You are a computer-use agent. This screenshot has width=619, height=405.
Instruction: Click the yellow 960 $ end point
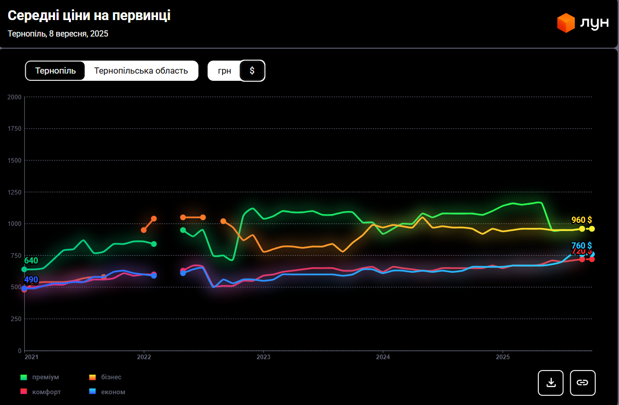(x=592, y=228)
